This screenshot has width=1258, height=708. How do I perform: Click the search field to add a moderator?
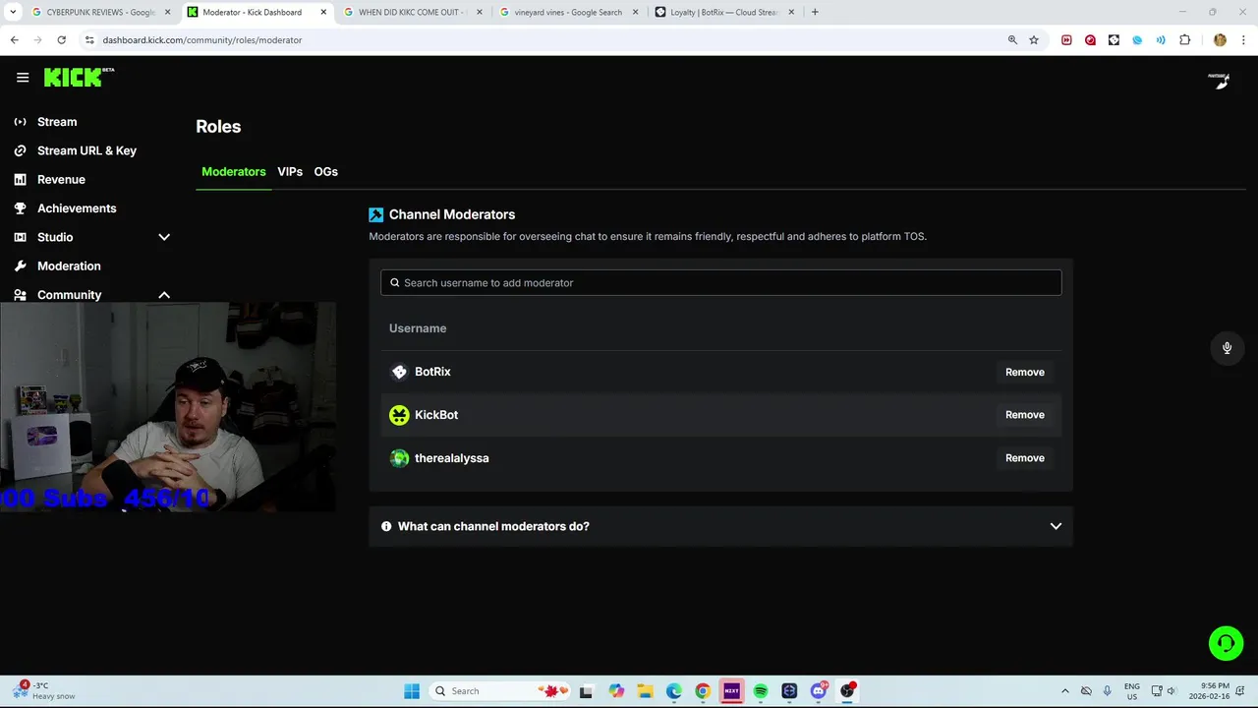[x=720, y=282]
